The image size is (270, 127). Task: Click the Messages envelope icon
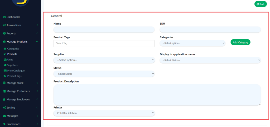(x=4, y=116)
